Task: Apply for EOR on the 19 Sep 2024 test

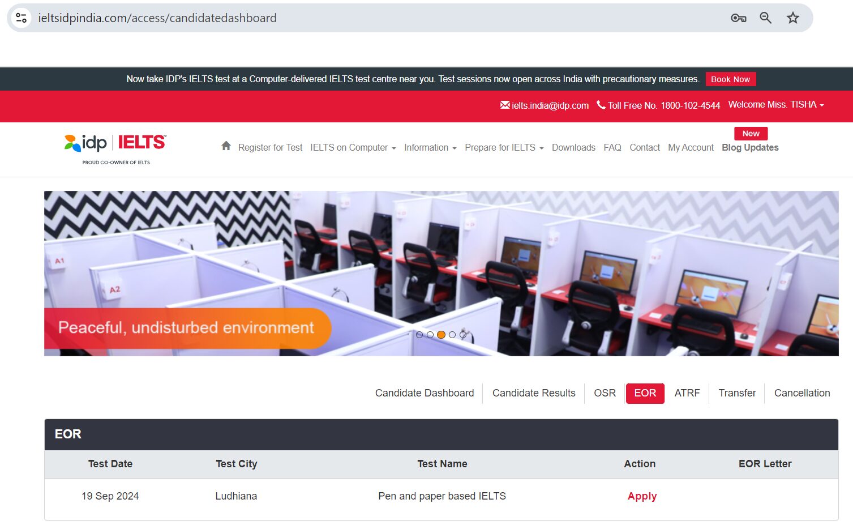Action: tap(642, 496)
